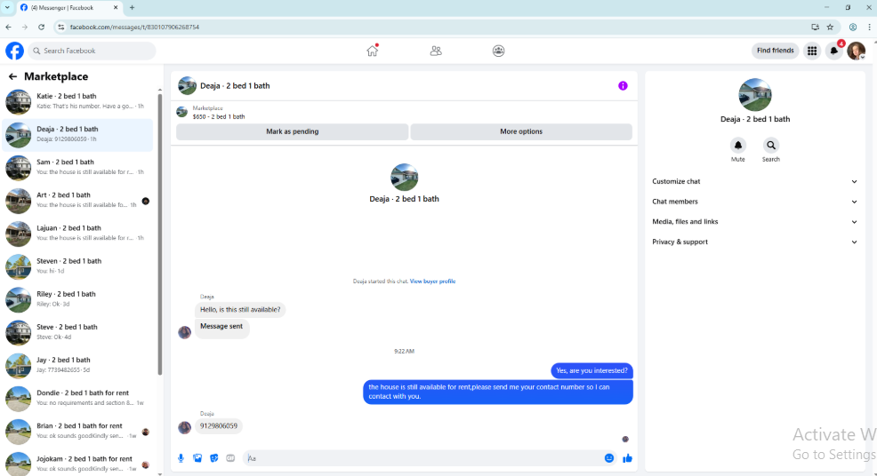Screen dimensions: 877x476
Task: Click More options button
Action: [521, 131]
